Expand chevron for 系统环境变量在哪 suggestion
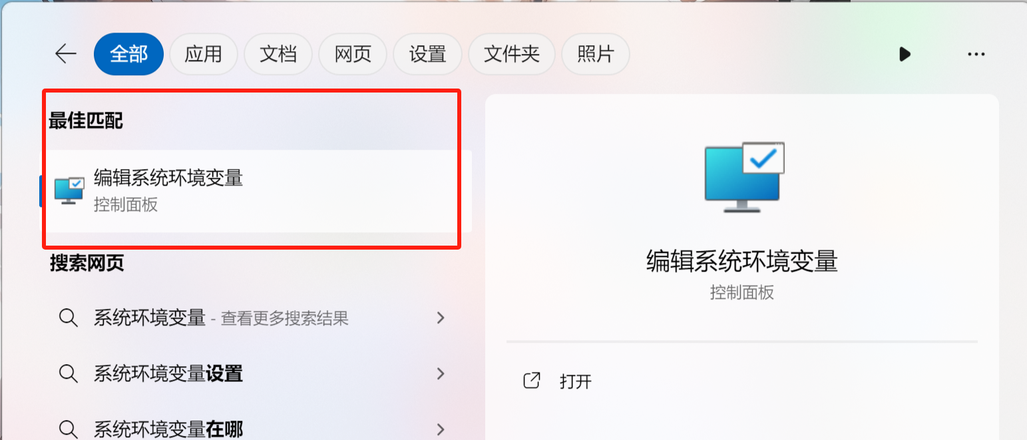 coord(440,429)
